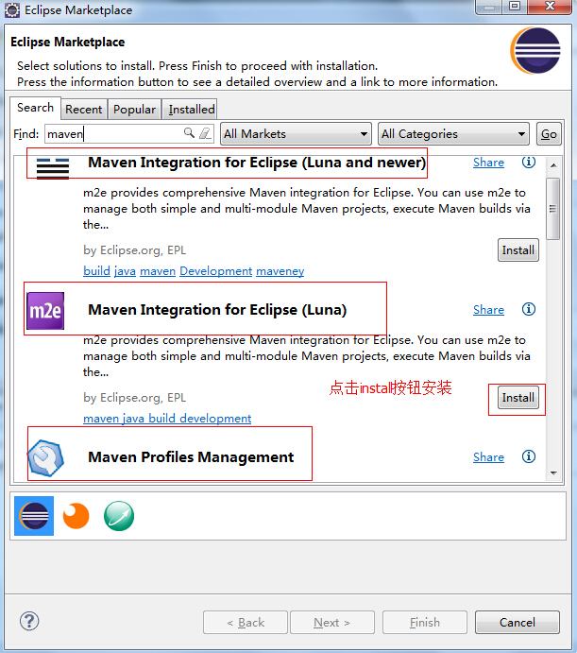Click title 'Maven Profiles Management'
Screen dimensions: 577x653
(x=191, y=457)
